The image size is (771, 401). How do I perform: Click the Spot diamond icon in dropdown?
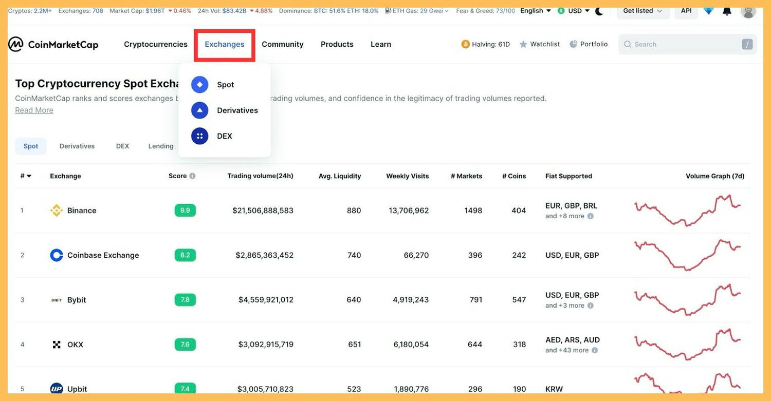pos(200,85)
